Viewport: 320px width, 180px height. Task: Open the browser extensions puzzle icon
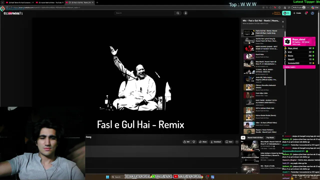279,7
